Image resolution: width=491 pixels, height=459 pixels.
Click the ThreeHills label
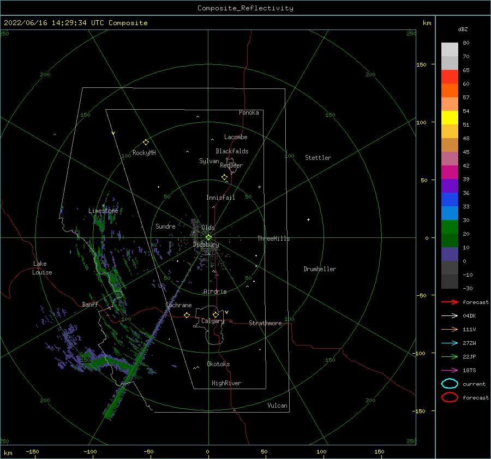tap(273, 239)
